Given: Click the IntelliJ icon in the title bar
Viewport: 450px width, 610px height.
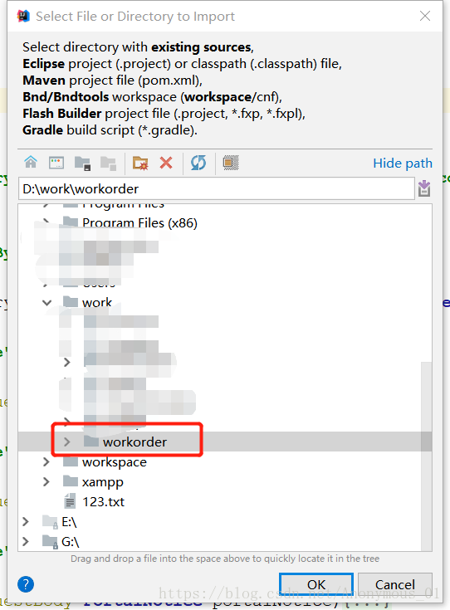Looking at the screenshot, I should tap(23, 17).
